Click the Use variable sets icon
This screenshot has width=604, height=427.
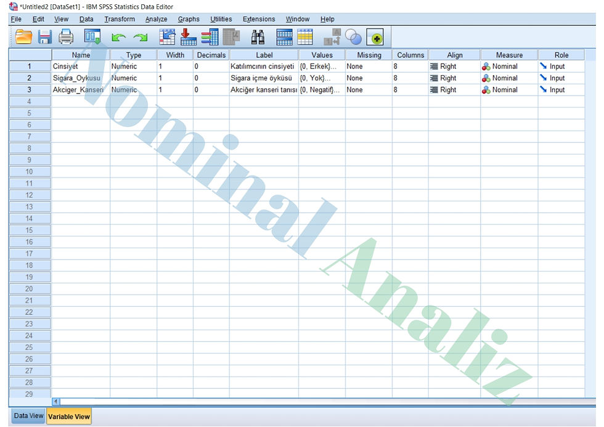(375, 38)
